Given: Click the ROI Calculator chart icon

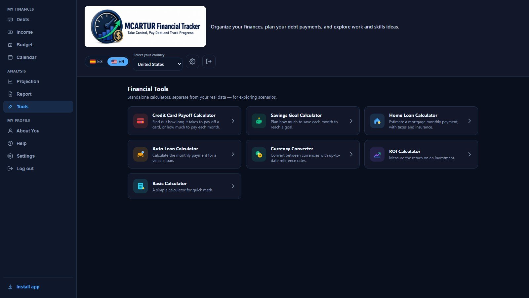Looking at the screenshot, I should (x=377, y=154).
